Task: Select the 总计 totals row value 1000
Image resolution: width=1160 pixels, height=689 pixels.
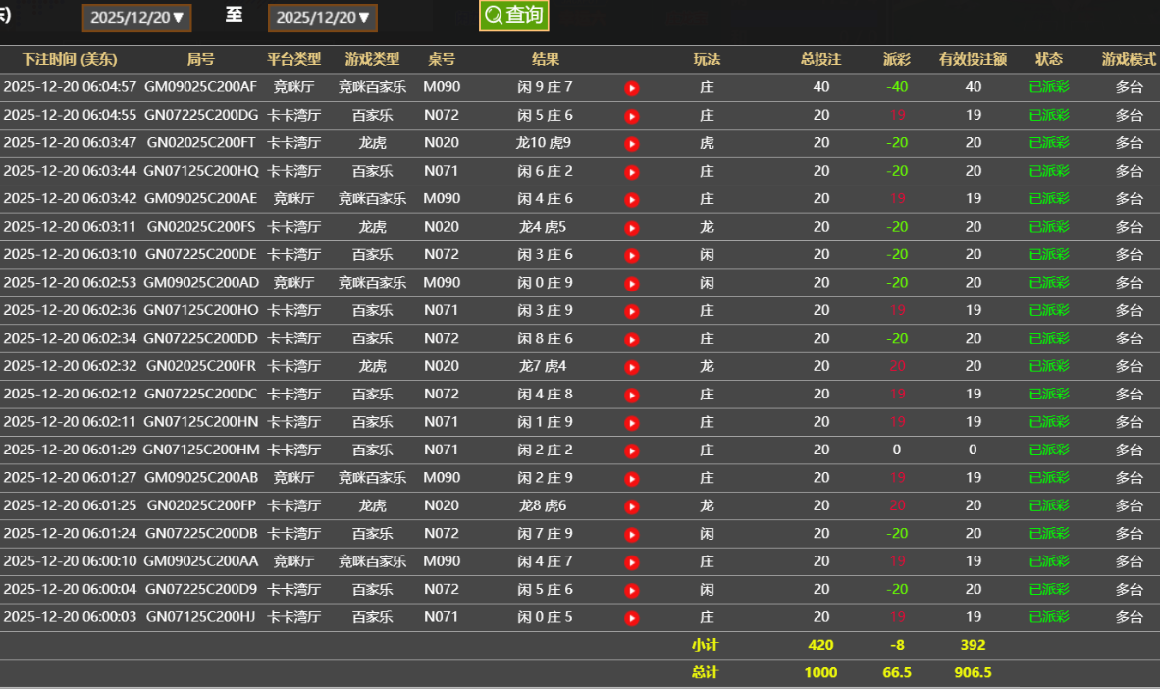Action: pyautogui.click(x=820, y=672)
